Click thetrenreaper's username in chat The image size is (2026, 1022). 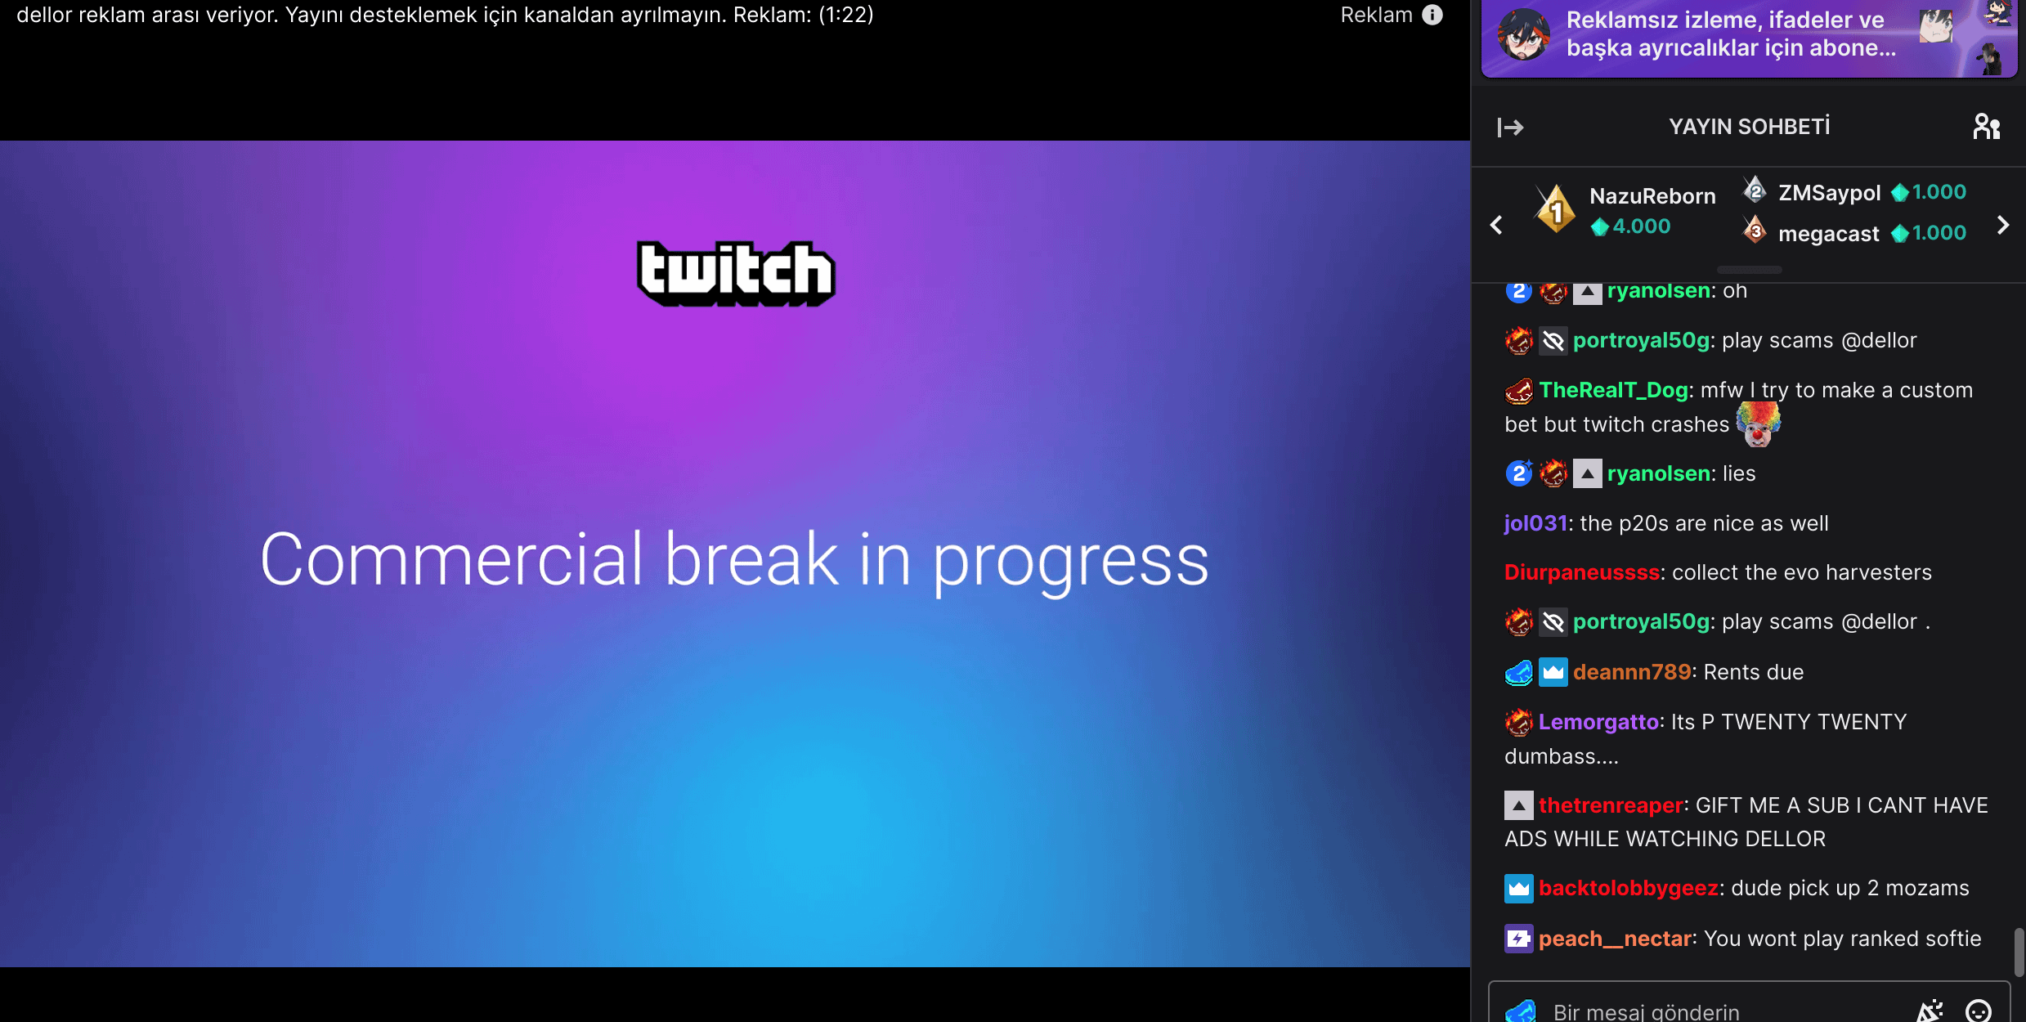click(x=1611, y=805)
